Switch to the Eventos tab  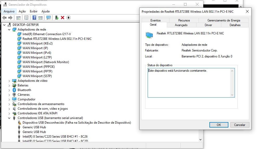pos(155,20)
